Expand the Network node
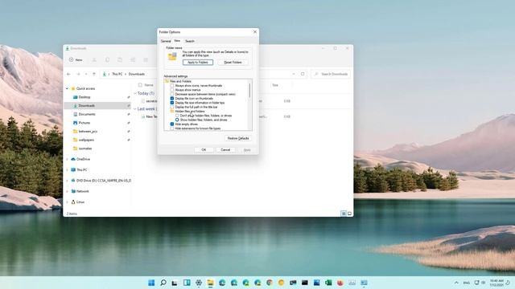The height and width of the screenshot is (289, 515). coord(68,191)
